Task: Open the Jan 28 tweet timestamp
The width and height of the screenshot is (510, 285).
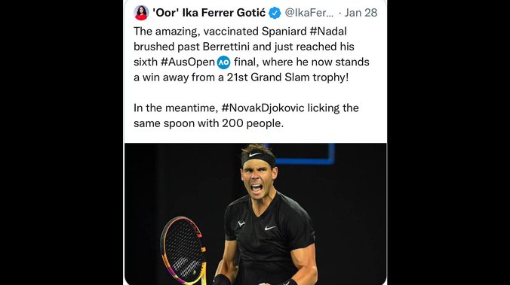Action: click(361, 13)
